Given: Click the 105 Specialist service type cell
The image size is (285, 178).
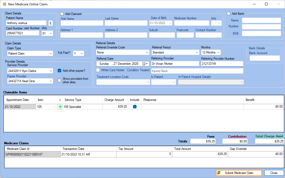Looking at the screenshot, I should tap(83, 107).
